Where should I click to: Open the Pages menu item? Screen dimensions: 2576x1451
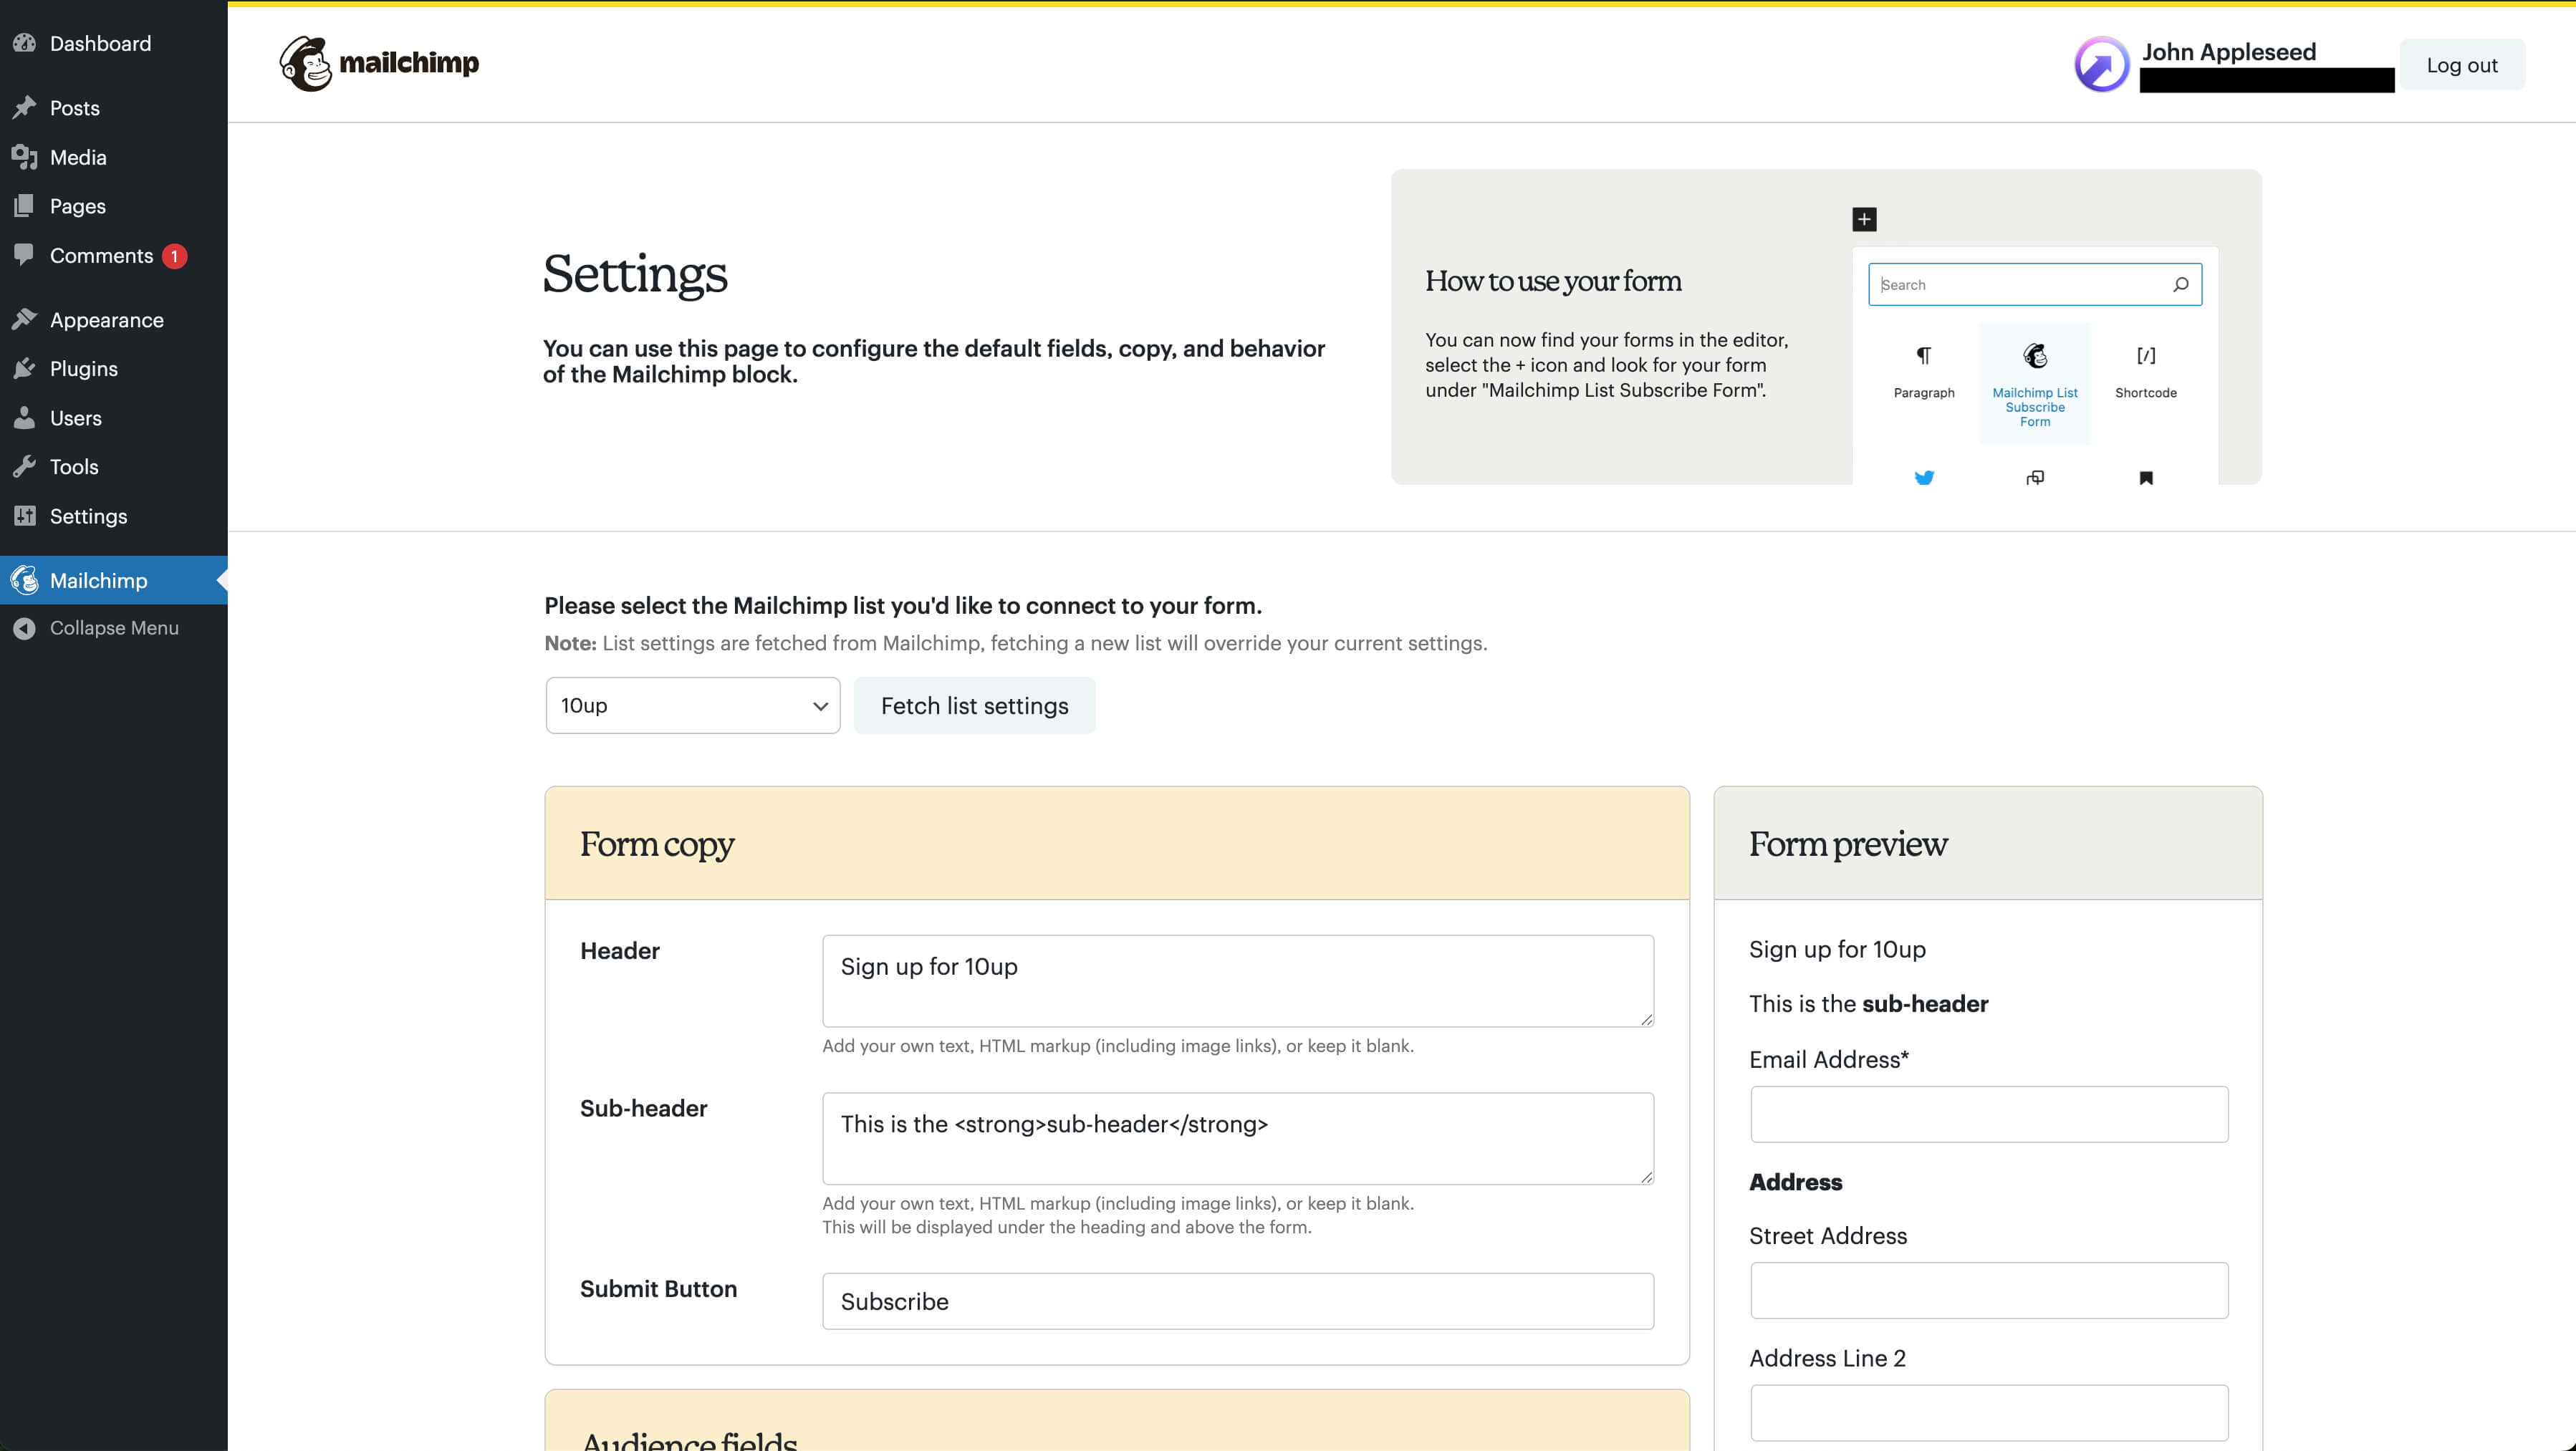pyautogui.click(x=114, y=206)
